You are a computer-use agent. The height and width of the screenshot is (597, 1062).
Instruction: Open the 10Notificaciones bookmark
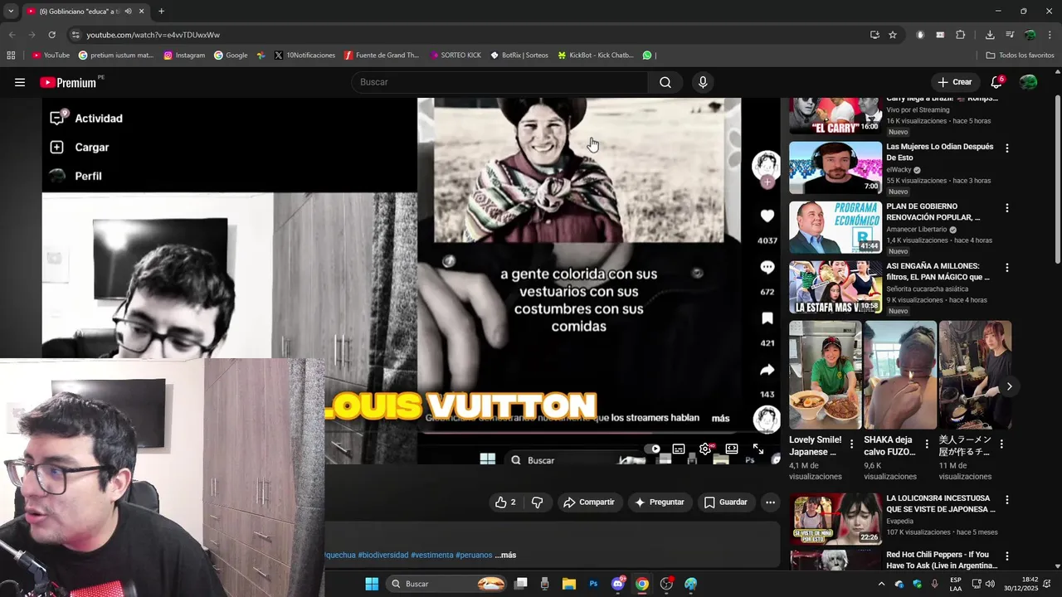(x=304, y=56)
